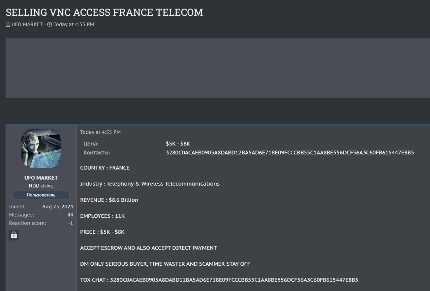Click the Контакты TOX ID value
Screen dimensions: 430x291
click(x=290, y=153)
